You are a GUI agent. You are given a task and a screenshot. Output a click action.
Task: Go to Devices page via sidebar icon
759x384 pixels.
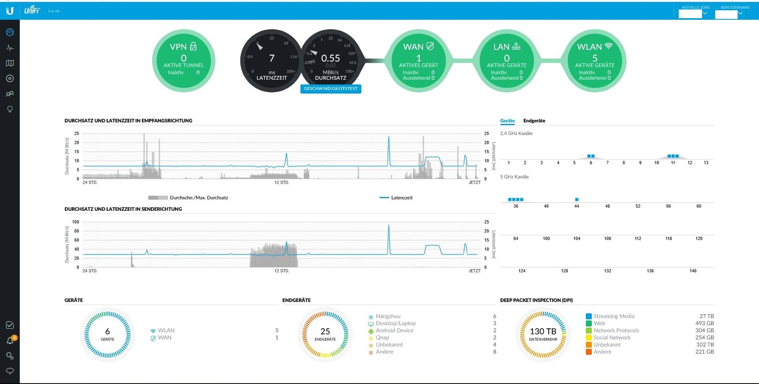click(10, 78)
